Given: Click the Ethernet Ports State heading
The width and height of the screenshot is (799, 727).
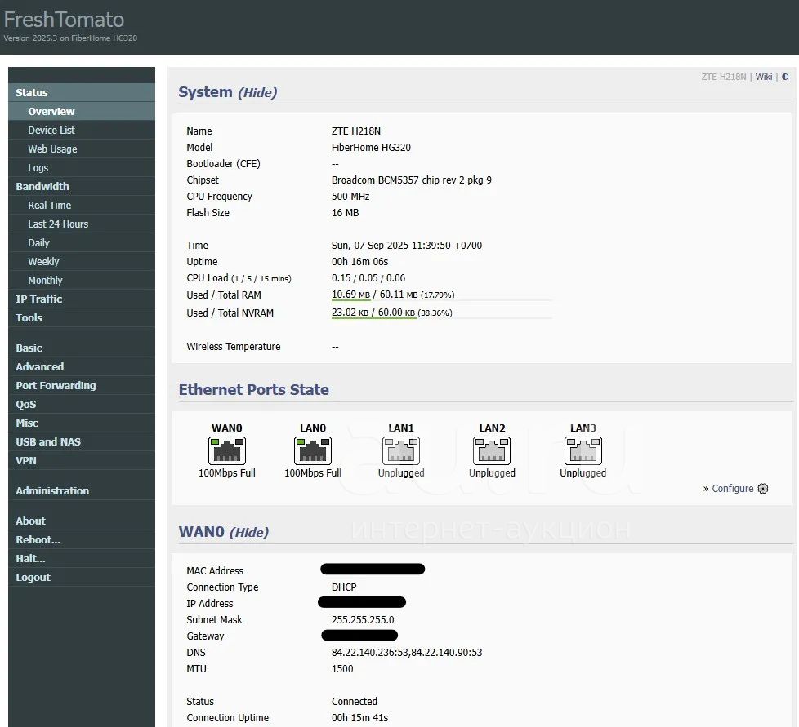Looking at the screenshot, I should pos(254,390).
